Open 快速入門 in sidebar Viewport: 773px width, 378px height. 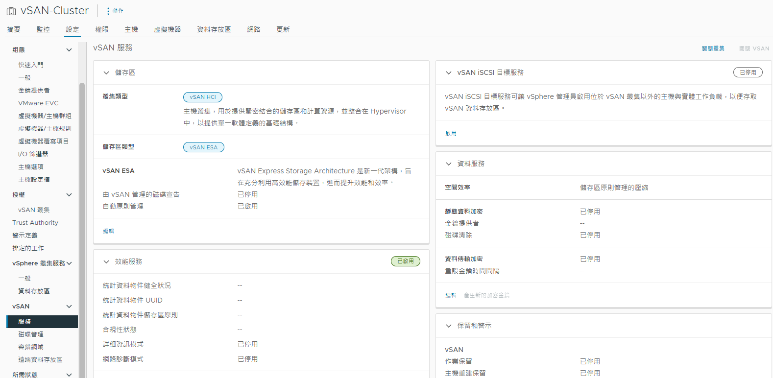tap(31, 65)
